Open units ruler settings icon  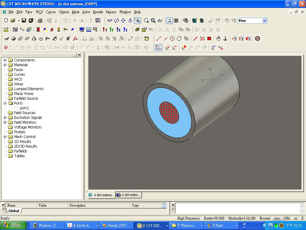(6, 30)
